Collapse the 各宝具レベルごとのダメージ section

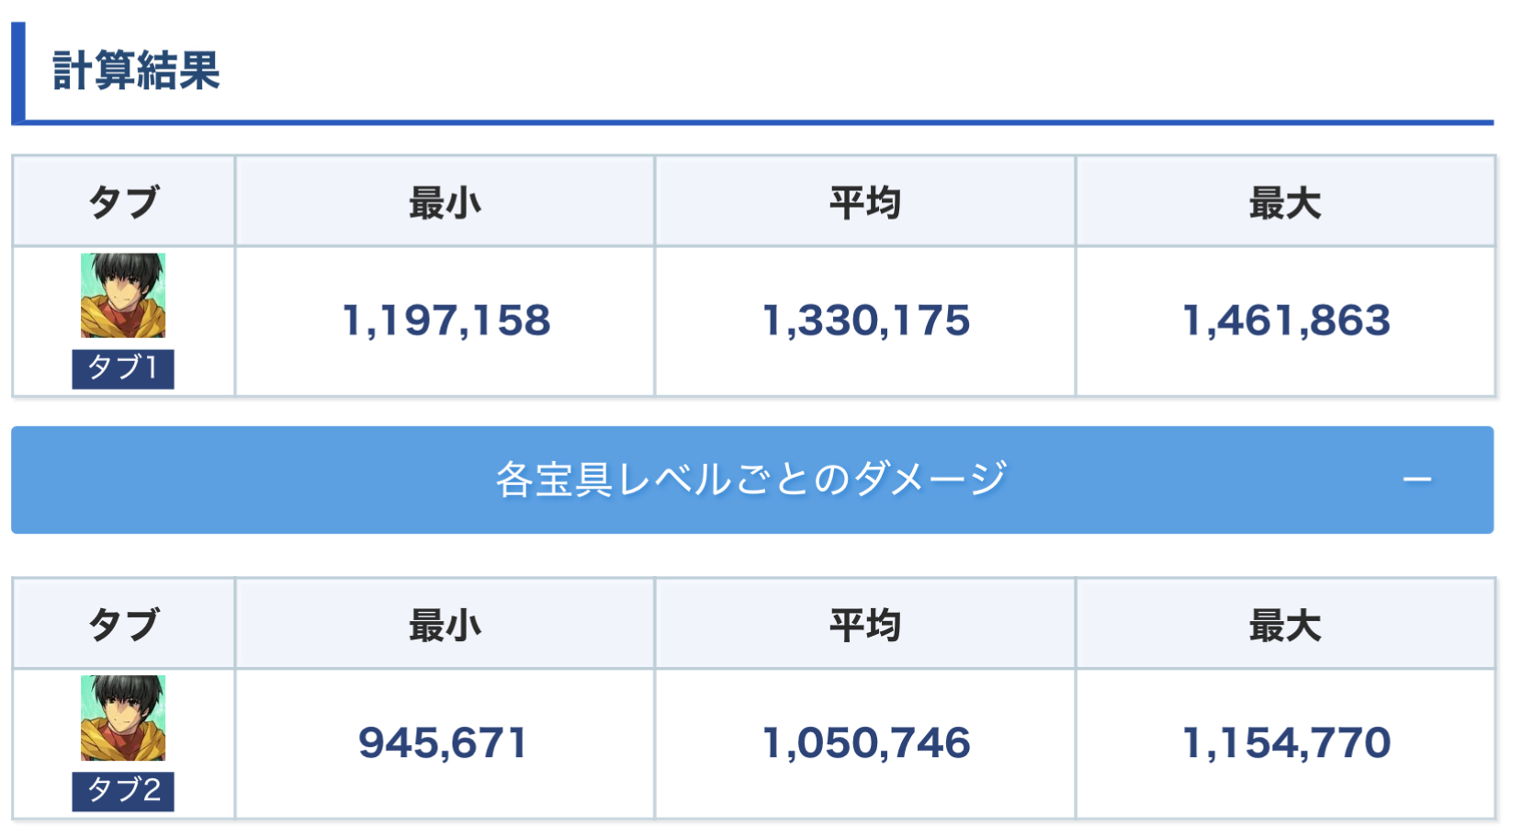coord(751,480)
